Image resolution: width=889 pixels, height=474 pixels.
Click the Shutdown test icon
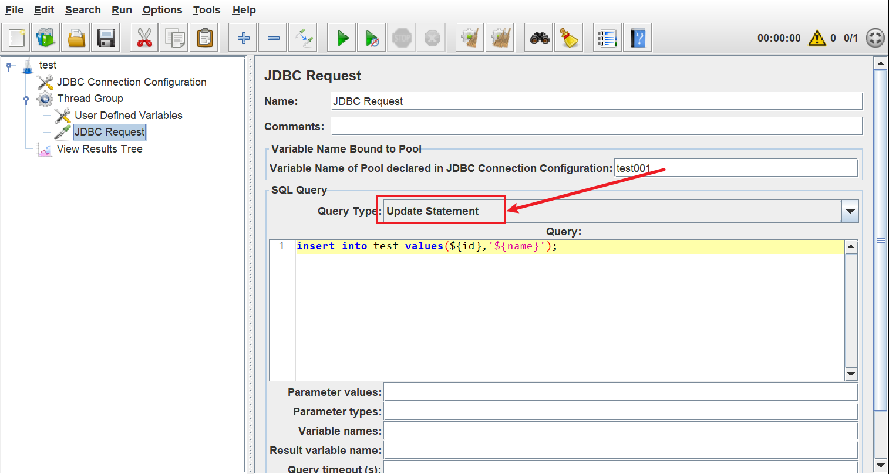tap(432, 38)
